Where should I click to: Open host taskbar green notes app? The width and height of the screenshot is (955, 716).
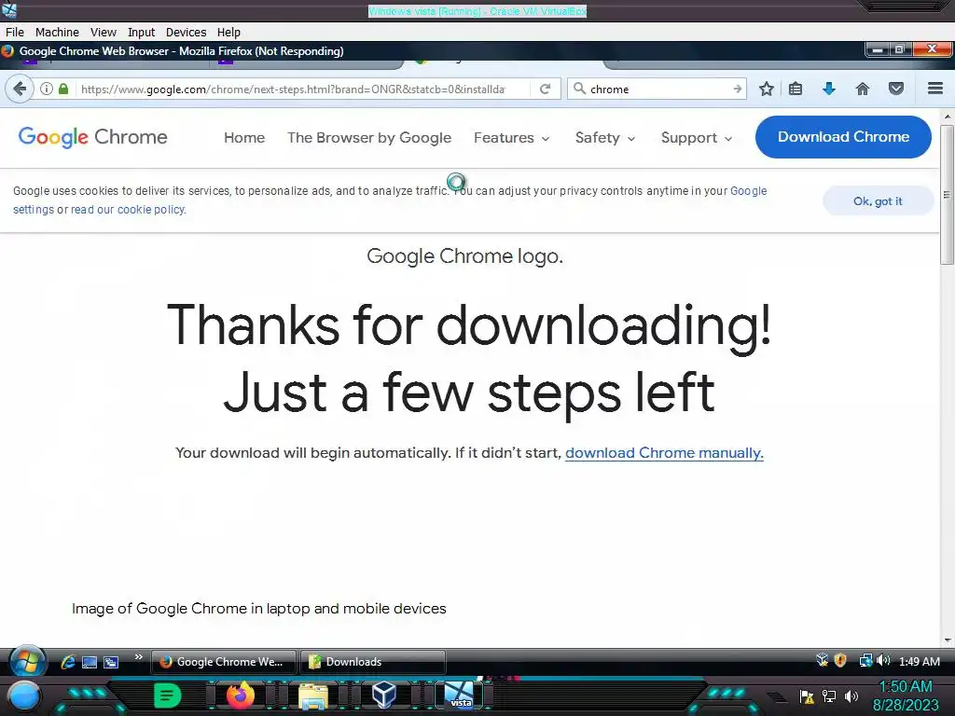click(x=168, y=695)
